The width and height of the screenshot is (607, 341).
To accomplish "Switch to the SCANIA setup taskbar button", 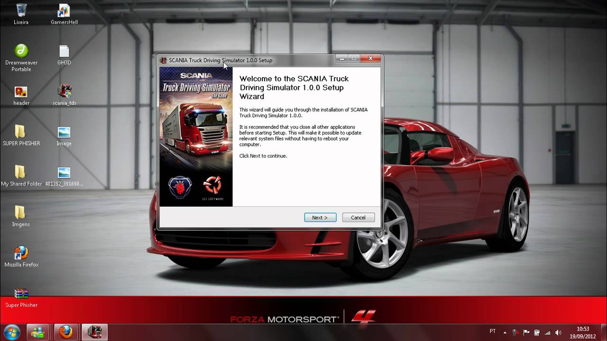I will tap(95, 332).
